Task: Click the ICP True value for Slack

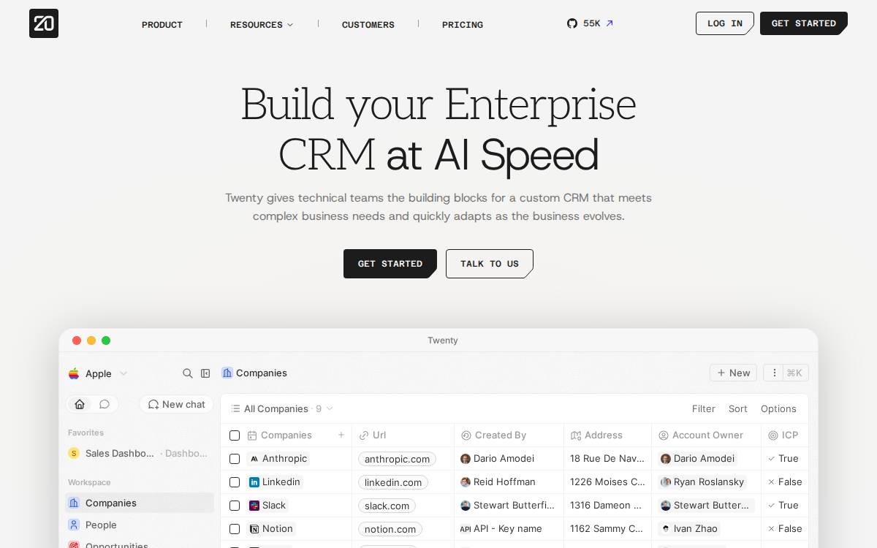Action: 783,506
